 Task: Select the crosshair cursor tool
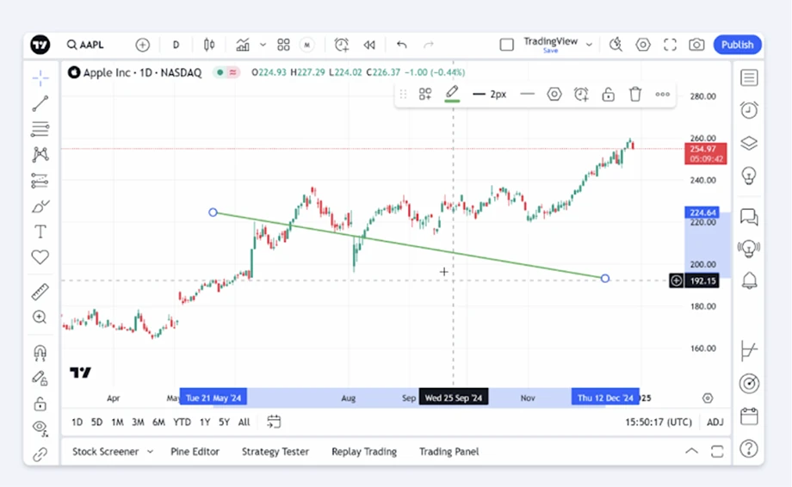point(40,77)
